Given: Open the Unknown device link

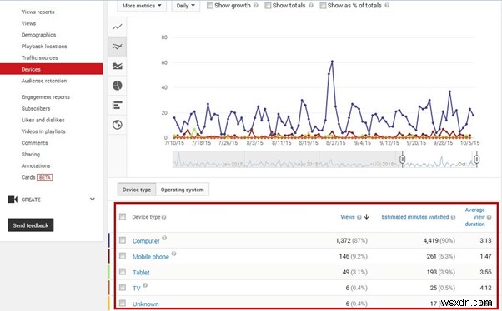Looking at the screenshot, I should click(x=146, y=304).
